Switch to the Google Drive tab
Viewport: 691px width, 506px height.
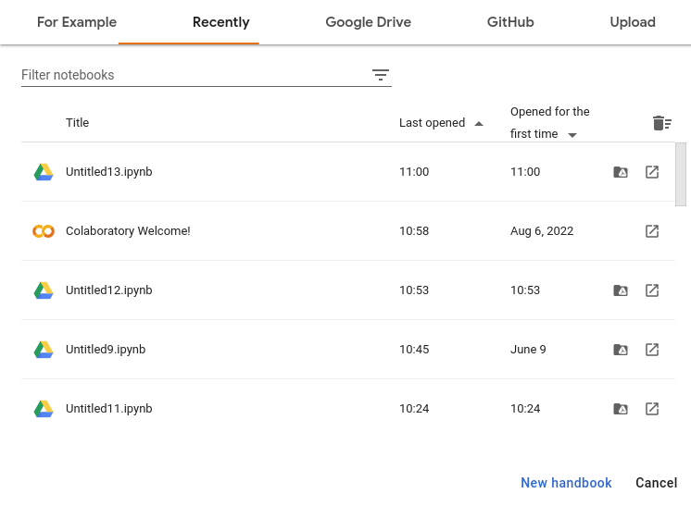[x=368, y=22]
